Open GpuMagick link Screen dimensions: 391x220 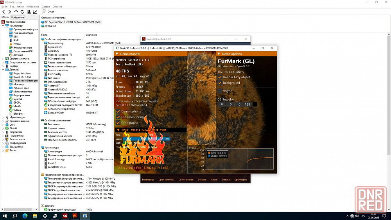(x=240, y=180)
